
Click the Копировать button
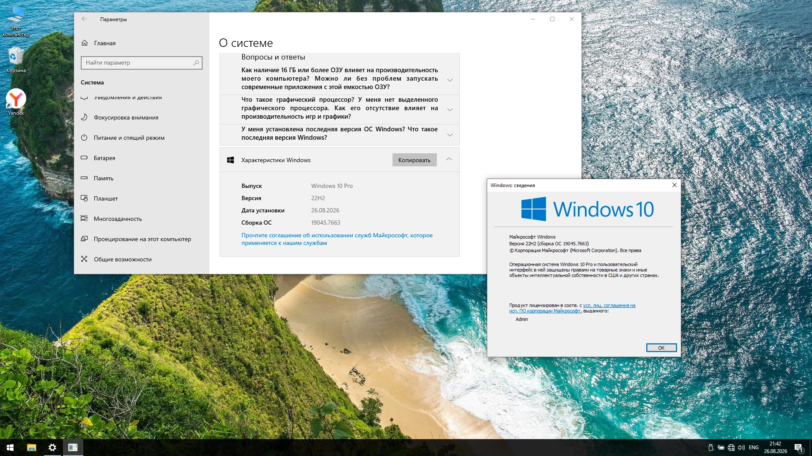[x=414, y=160]
